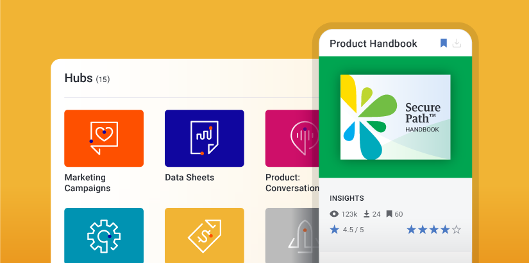529x263 pixels.
Task: Click the INSIGHTS section label
Action: tap(347, 198)
